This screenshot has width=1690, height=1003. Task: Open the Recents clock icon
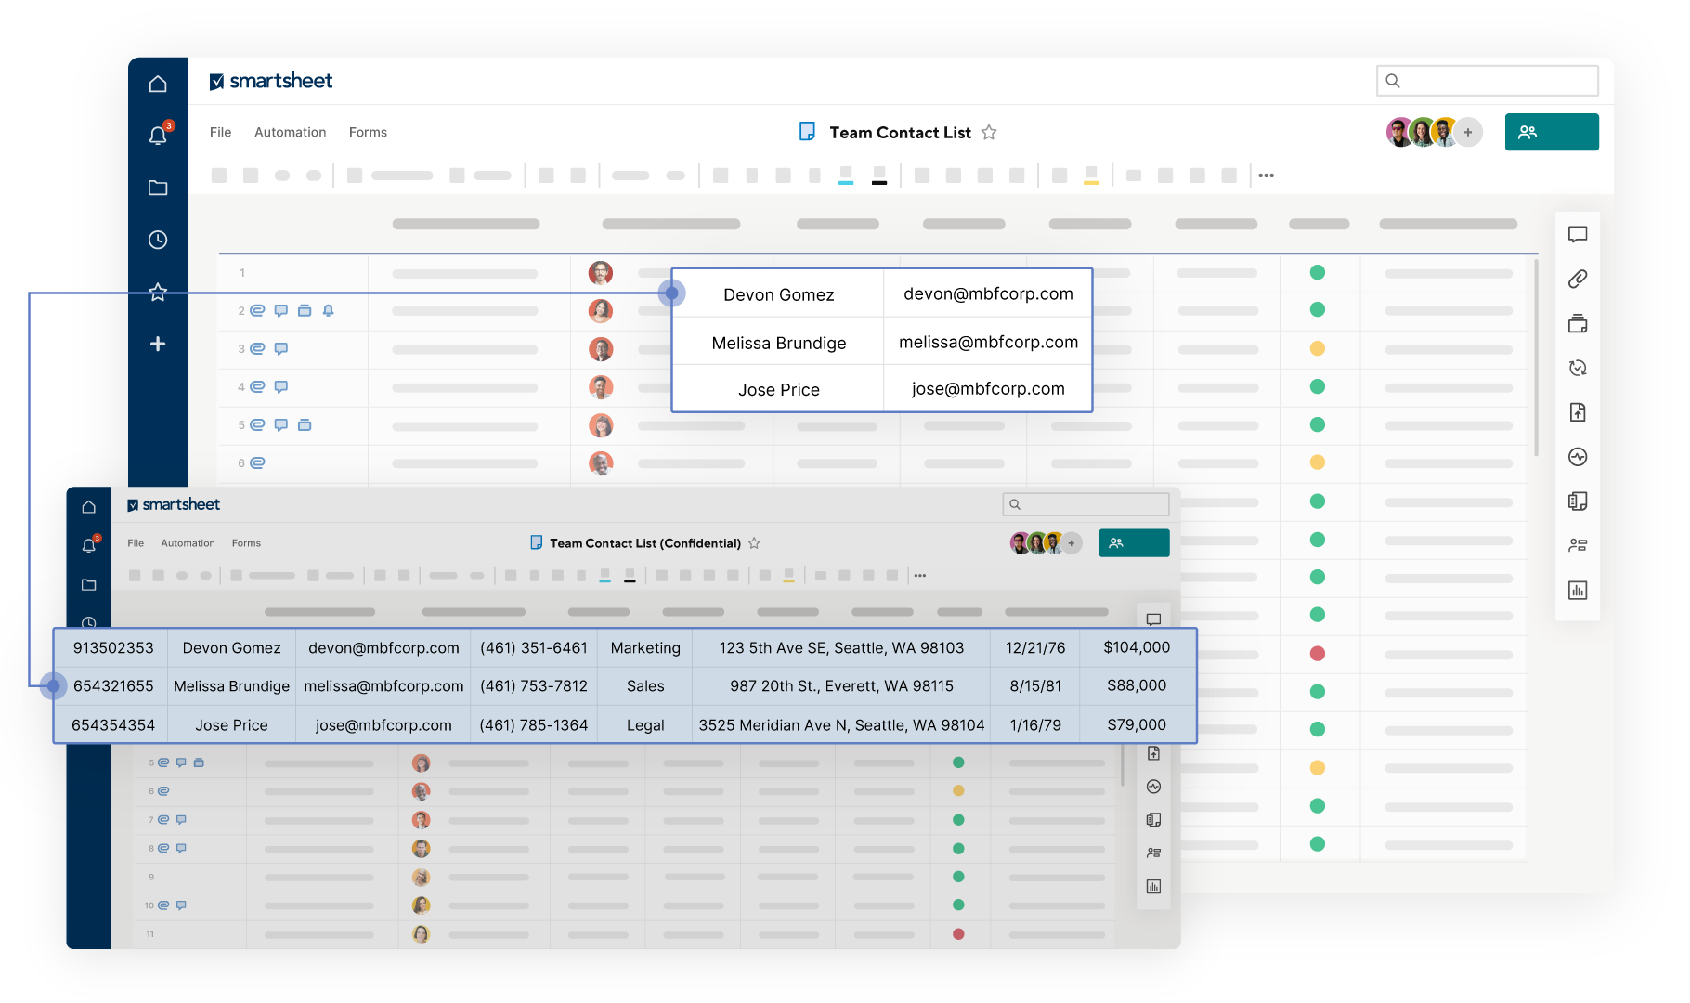coord(158,240)
